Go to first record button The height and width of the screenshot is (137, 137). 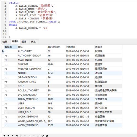[4, 136]
